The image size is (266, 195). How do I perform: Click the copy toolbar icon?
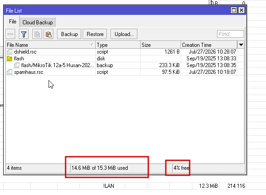(x=37, y=34)
